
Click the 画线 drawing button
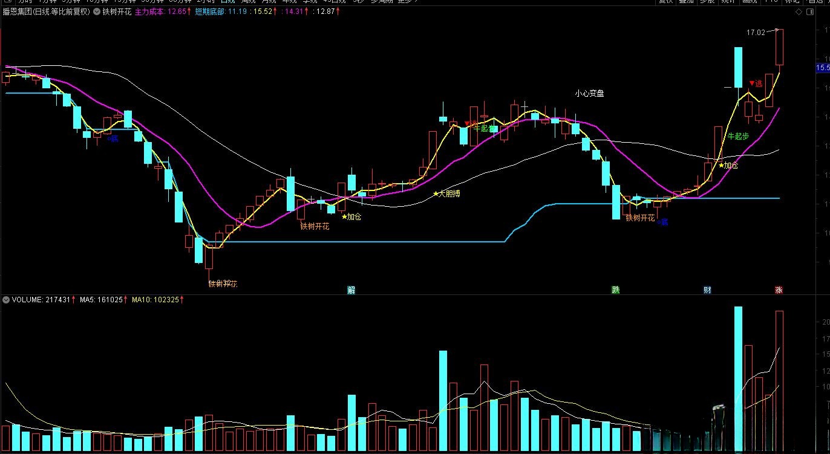749,1
